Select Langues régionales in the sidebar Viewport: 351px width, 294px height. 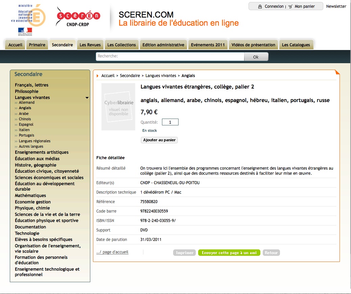point(35,141)
